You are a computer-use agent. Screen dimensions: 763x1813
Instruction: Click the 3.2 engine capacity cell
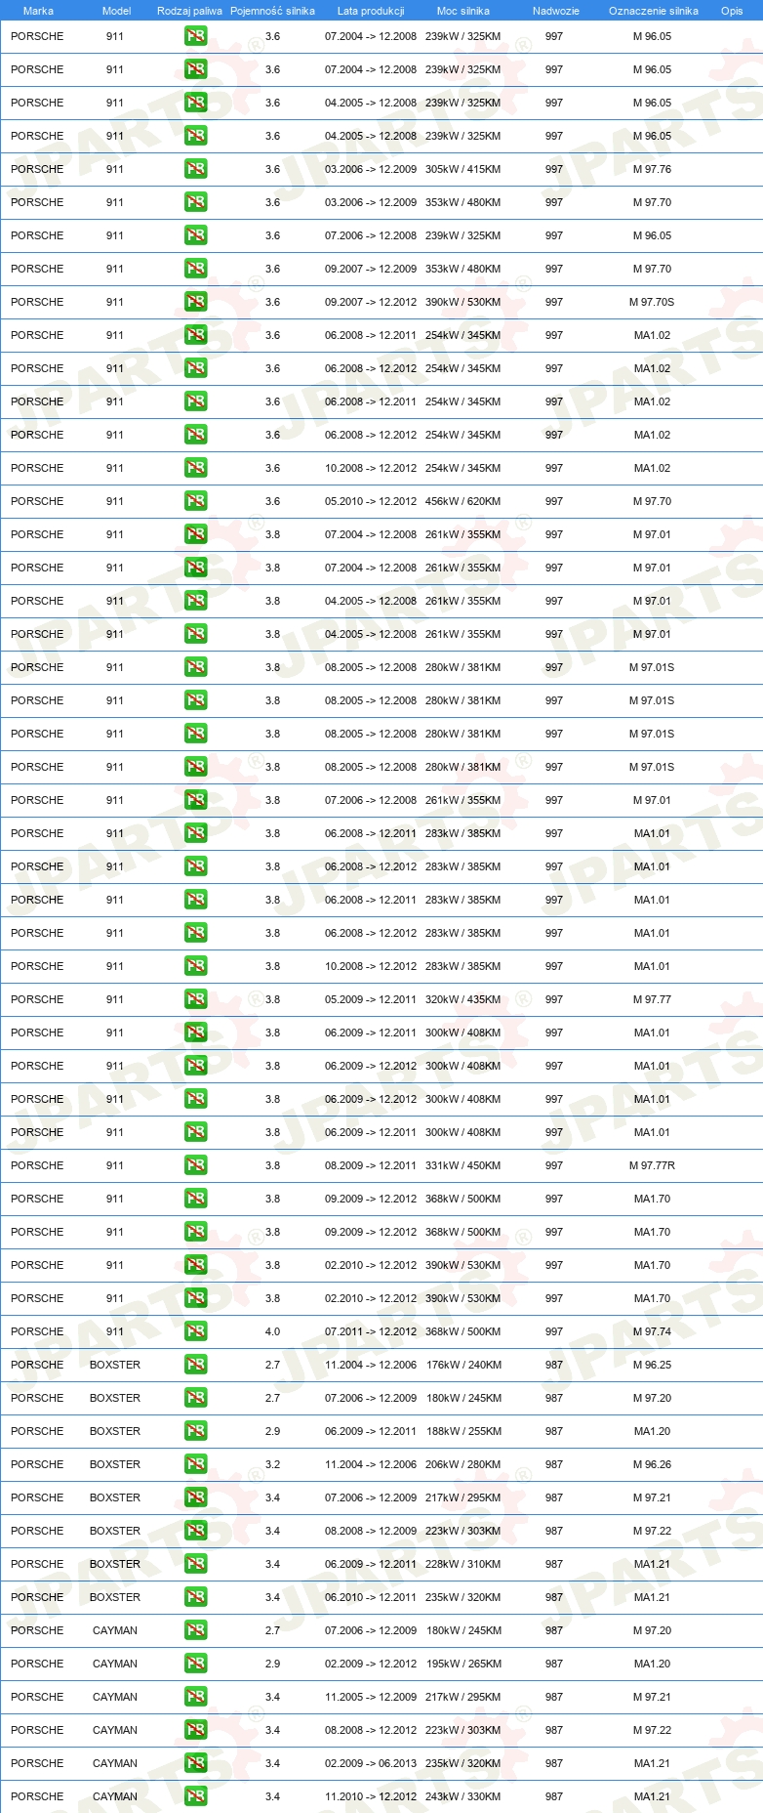coord(272,1464)
